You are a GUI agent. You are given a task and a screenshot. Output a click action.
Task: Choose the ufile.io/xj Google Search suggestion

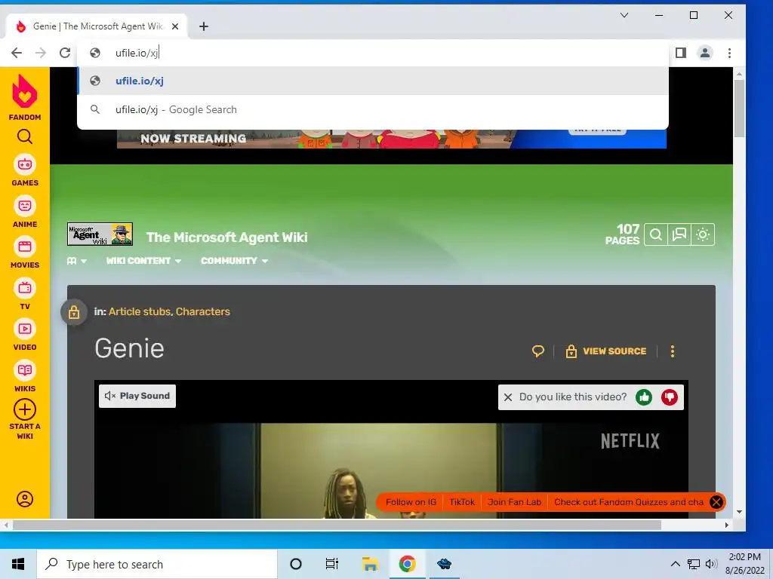[373, 109]
